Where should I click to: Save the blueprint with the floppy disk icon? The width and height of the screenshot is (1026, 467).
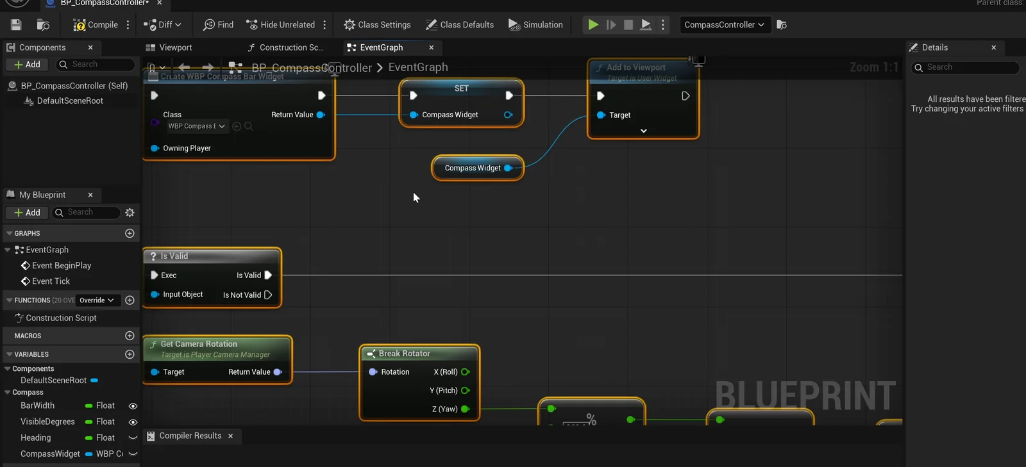16,25
